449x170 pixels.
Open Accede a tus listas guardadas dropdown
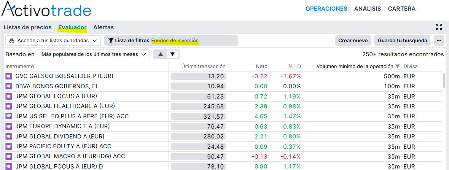(x=53, y=41)
